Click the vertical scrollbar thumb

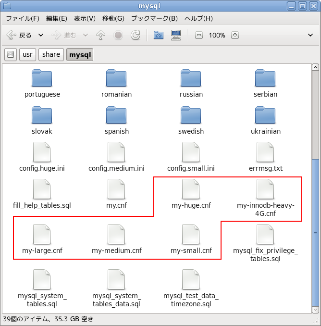[315, 232]
